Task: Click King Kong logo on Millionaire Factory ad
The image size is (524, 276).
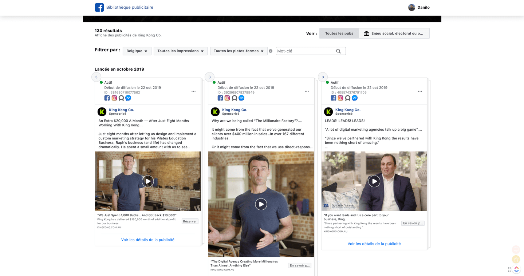Action: pyautogui.click(x=215, y=112)
